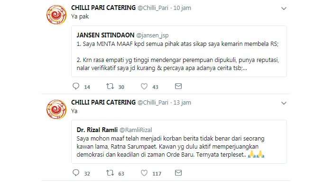This screenshot has width=332, height=186.
Task: Open the @Chilli_Pari handle in second tweet
Action: (153, 103)
